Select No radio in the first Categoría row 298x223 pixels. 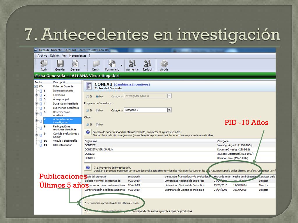click(x=97, y=97)
